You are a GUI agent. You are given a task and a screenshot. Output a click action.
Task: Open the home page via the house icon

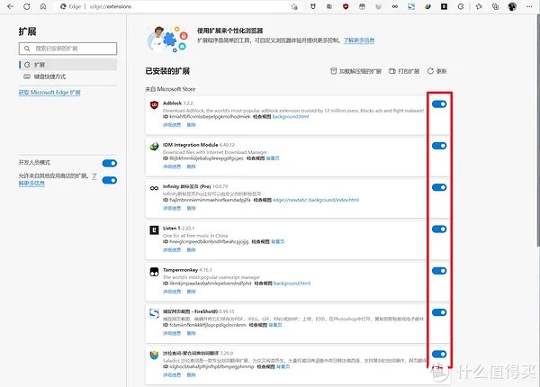43,6
